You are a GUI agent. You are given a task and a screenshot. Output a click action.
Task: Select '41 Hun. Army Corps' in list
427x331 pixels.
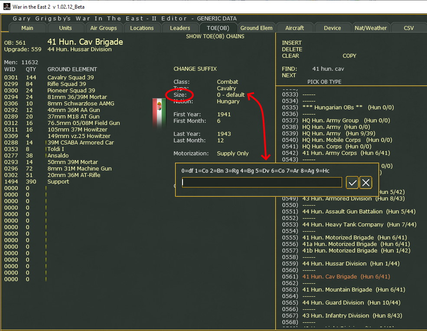tap(346, 153)
